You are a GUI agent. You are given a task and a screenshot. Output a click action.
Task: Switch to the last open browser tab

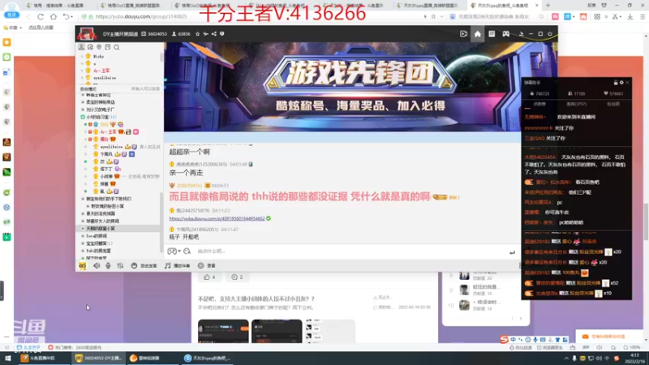pyautogui.click(x=503, y=6)
